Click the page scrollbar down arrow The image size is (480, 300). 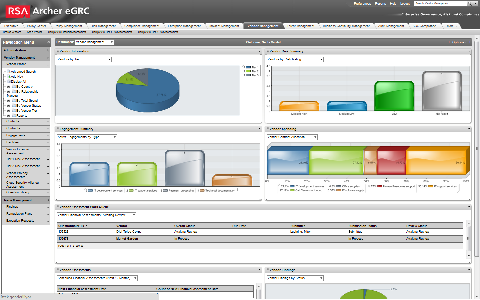click(x=477, y=297)
